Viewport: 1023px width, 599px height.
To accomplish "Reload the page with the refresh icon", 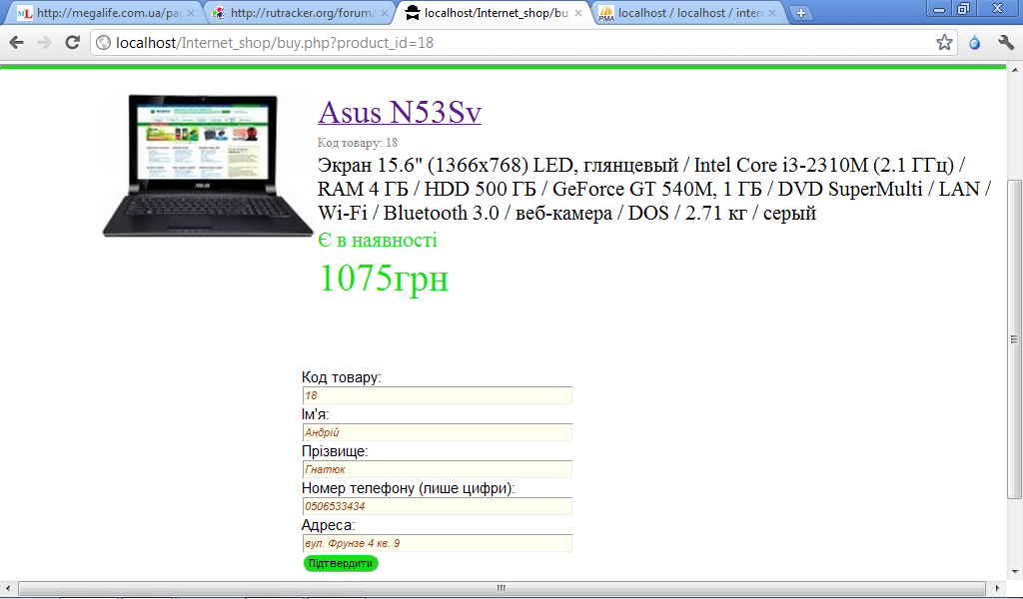I will coord(72,42).
